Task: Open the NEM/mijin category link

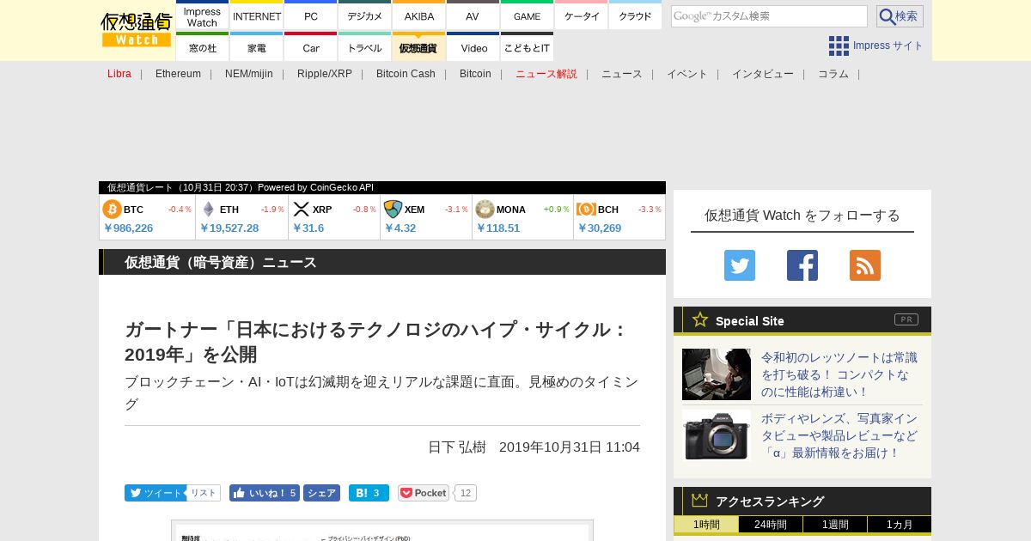Action: tap(249, 74)
